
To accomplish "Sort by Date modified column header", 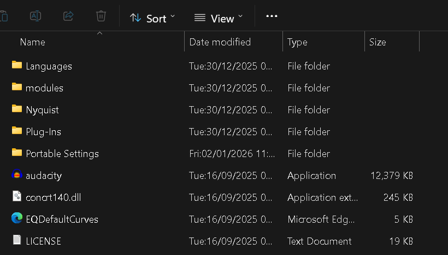I will pyautogui.click(x=220, y=42).
